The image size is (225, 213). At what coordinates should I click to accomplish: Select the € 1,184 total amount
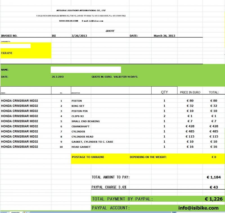(x=214, y=177)
